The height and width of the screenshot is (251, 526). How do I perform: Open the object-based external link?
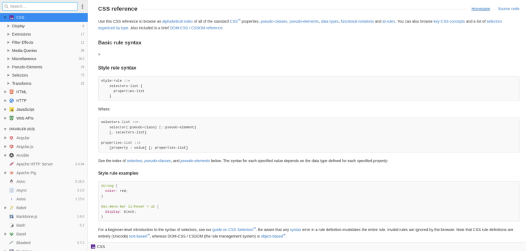coord(273,236)
